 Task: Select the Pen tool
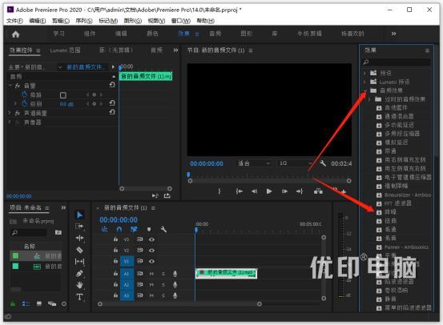tap(79, 273)
